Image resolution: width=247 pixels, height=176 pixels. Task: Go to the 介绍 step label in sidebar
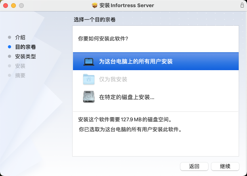pos(20,37)
